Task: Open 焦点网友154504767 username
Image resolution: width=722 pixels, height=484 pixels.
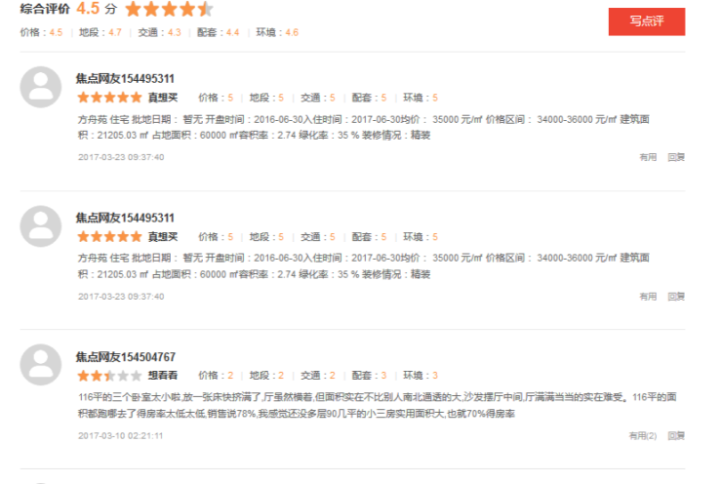Action: [126, 357]
